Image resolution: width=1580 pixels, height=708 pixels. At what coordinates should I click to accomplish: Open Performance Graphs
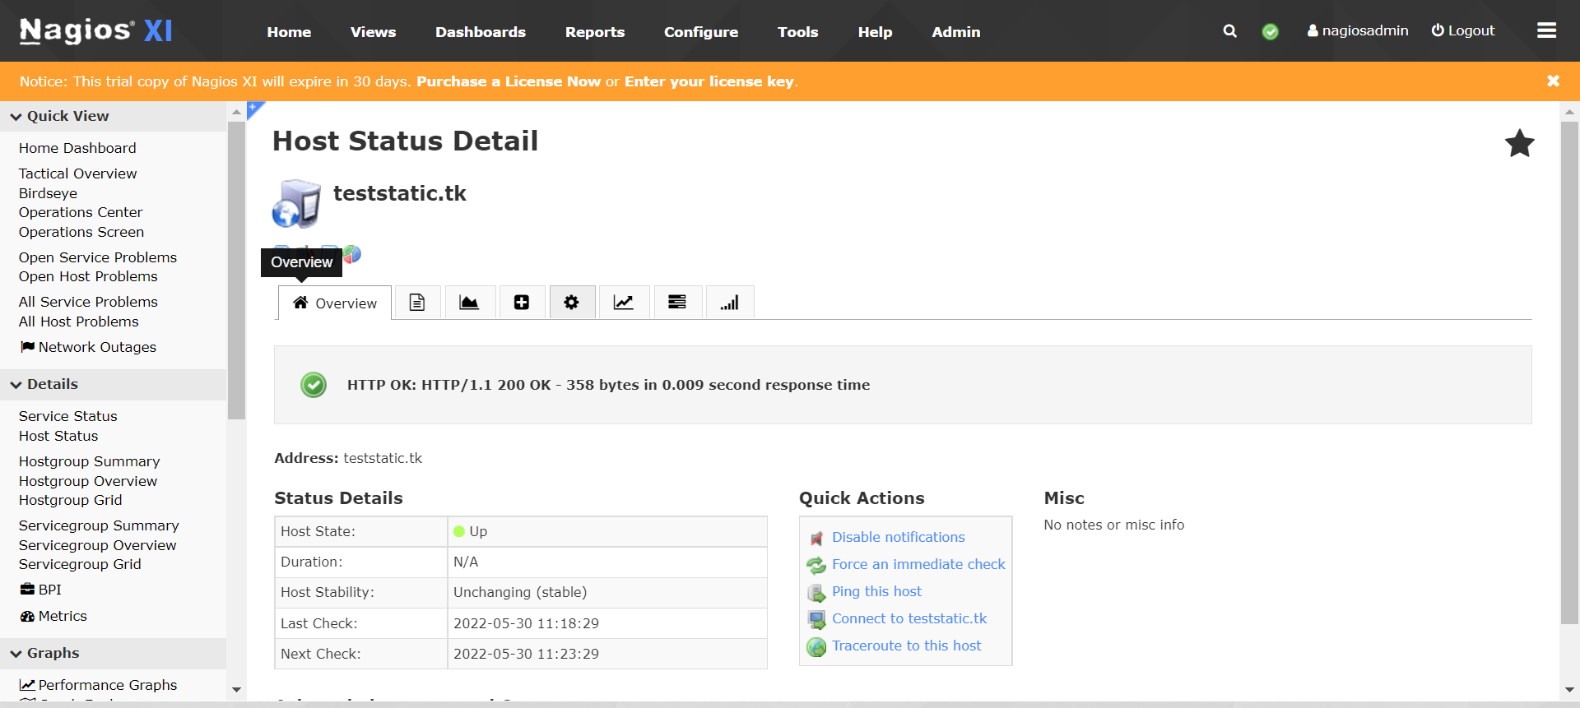99,685
